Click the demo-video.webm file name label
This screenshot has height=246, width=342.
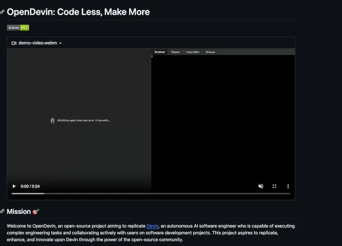(x=38, y=43)
